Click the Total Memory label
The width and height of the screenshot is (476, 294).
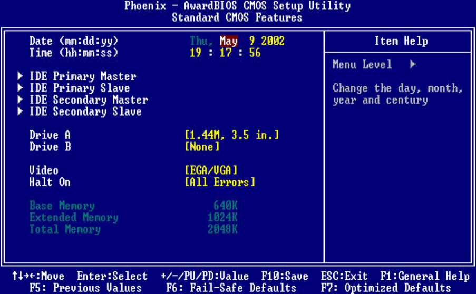point(65,229)
